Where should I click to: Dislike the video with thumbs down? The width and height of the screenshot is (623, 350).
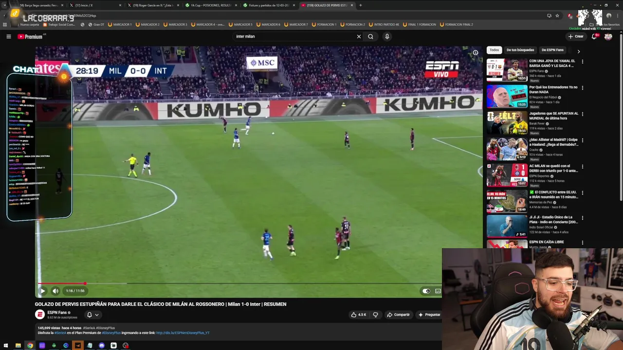tap(375, 315)
